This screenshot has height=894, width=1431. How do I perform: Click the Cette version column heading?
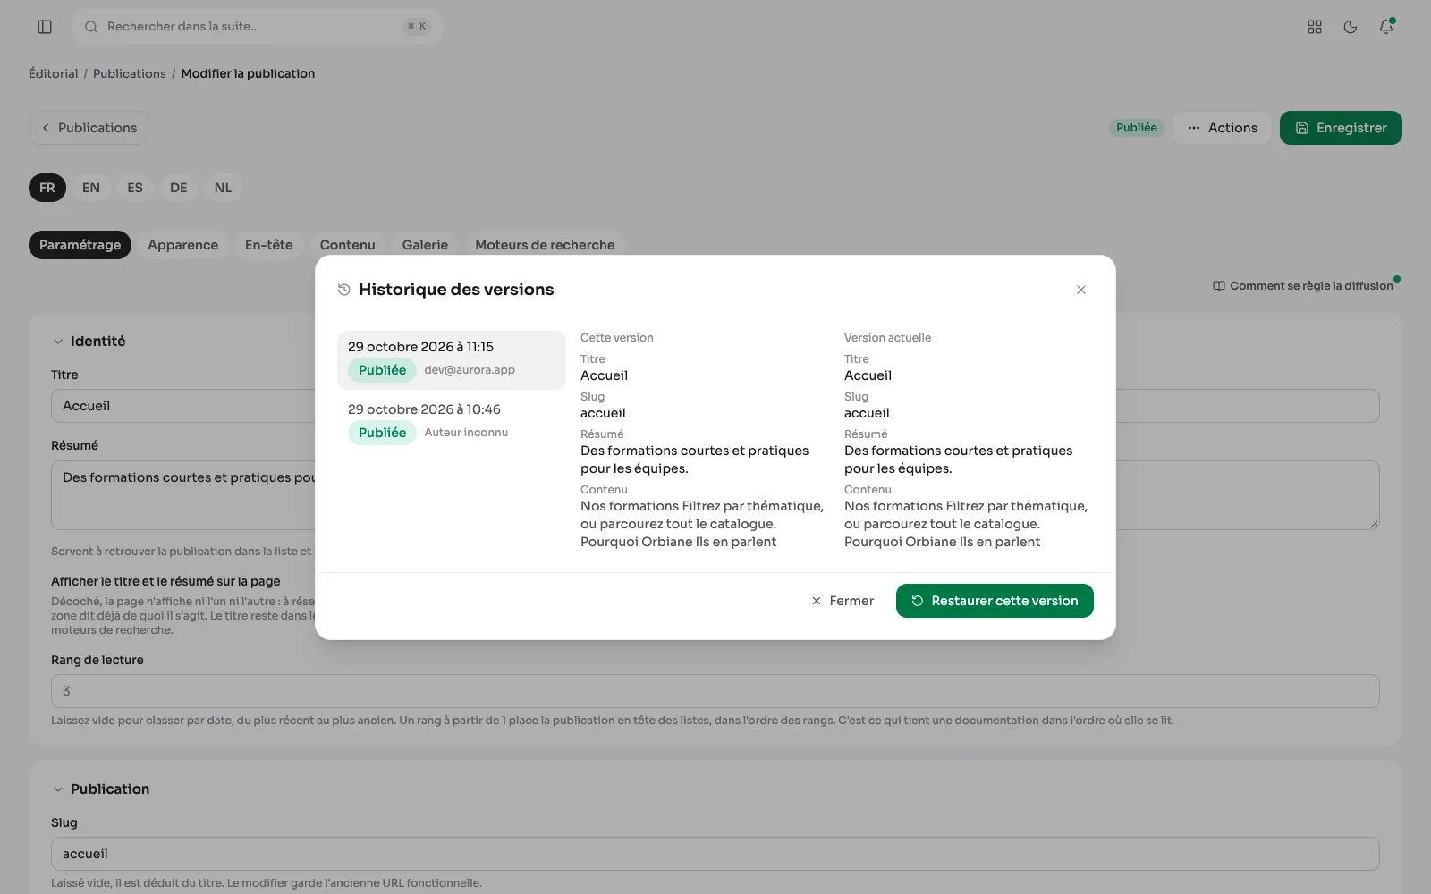pyautogui.click(x=617, y=338)
